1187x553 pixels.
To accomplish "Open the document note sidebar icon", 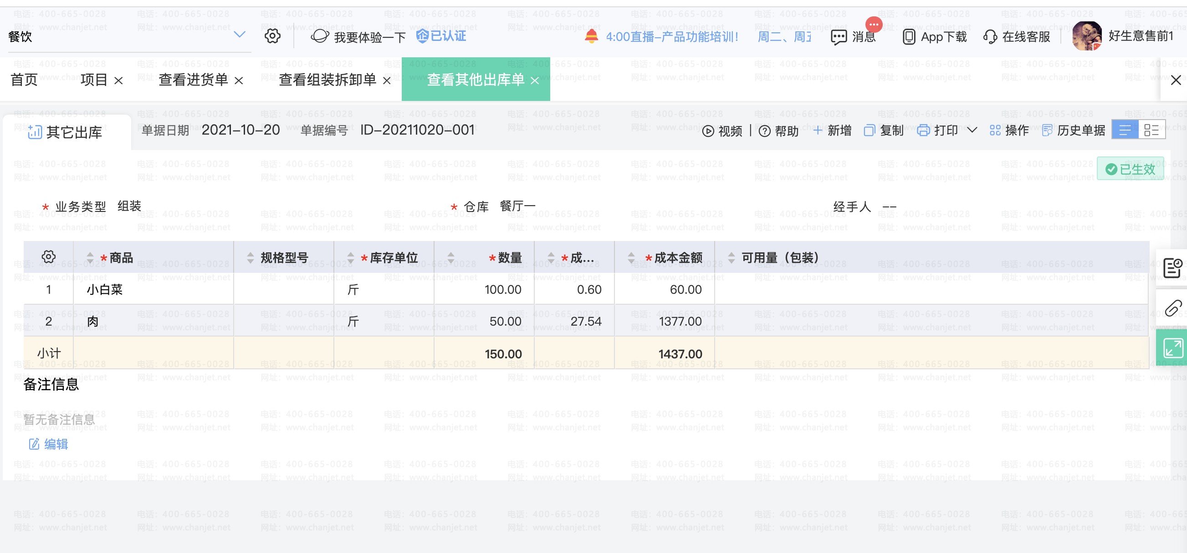I will pos(1172,268).
